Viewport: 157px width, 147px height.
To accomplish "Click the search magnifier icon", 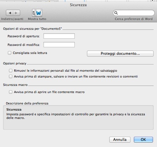I will click(x=116, y=13).
